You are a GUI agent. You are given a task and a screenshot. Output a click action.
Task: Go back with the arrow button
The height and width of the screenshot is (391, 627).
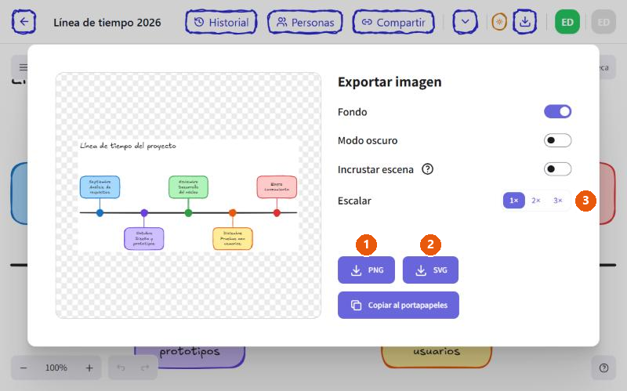pyautogui.click(x=24, y=22)
